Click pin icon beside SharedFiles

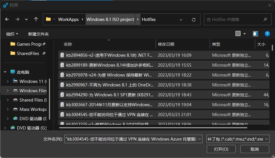44,53
